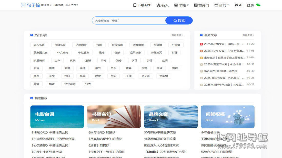The image size is (282, 158).
Task: Click the AI magic wand icon
Action: pyautogui.click(x=236, y=5)
